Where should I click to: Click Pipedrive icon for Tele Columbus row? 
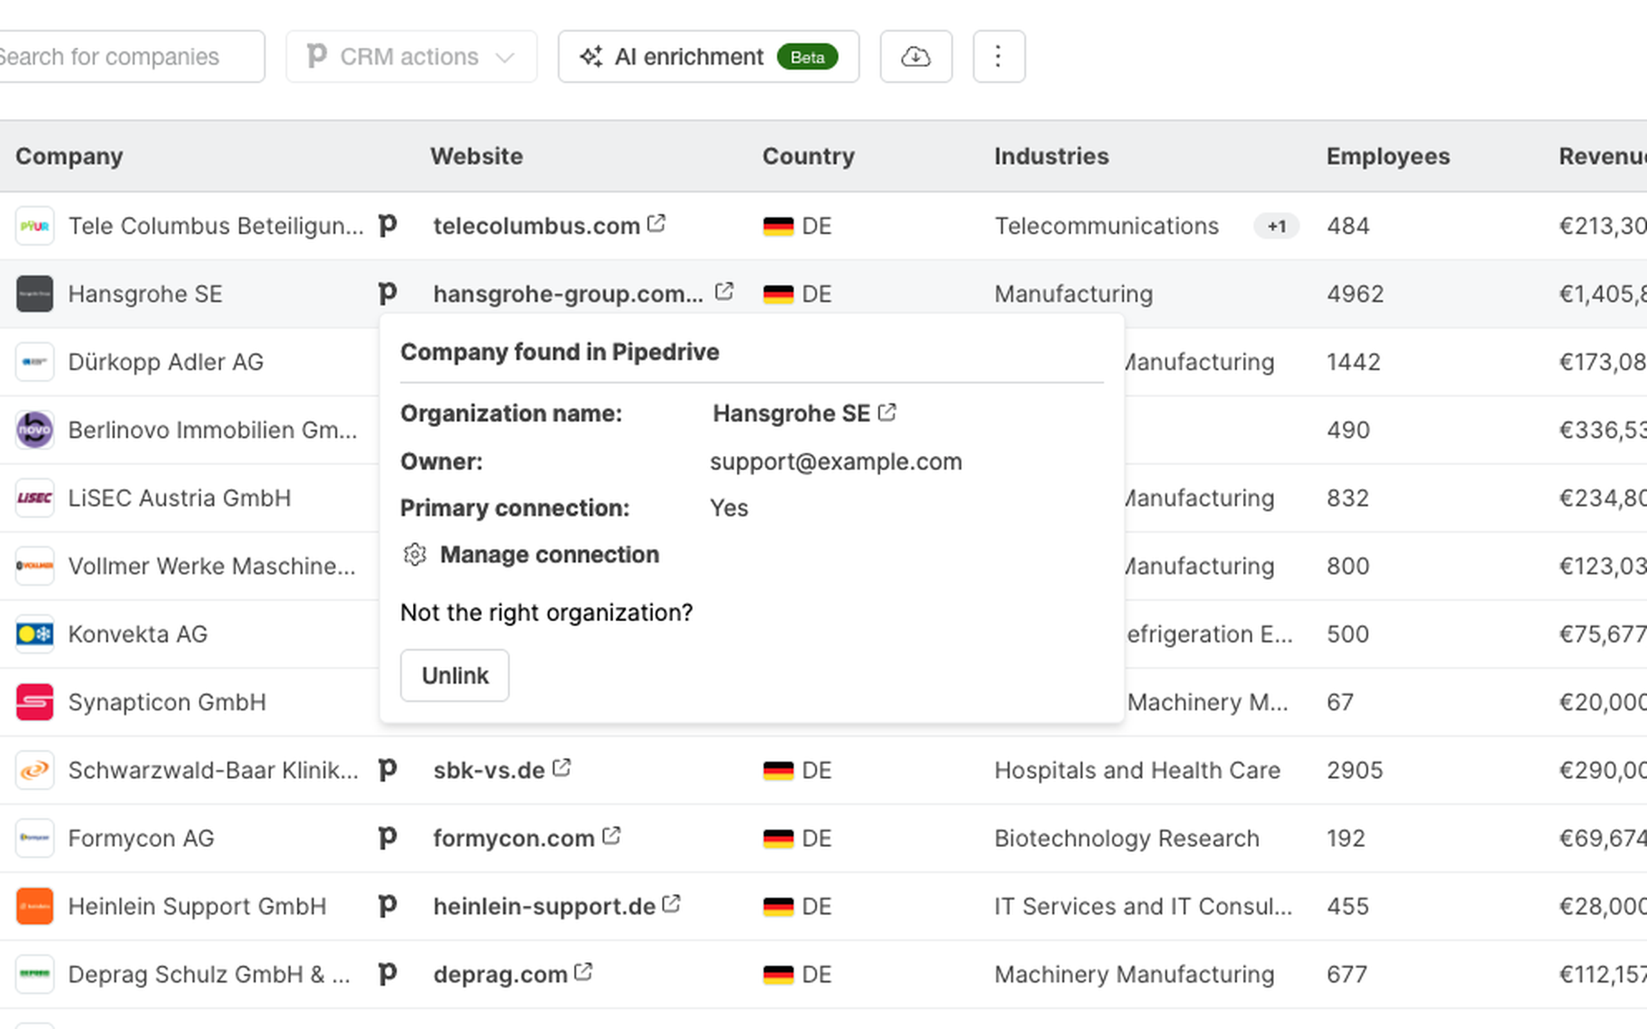pyautogui.click(x=387, y=225)
